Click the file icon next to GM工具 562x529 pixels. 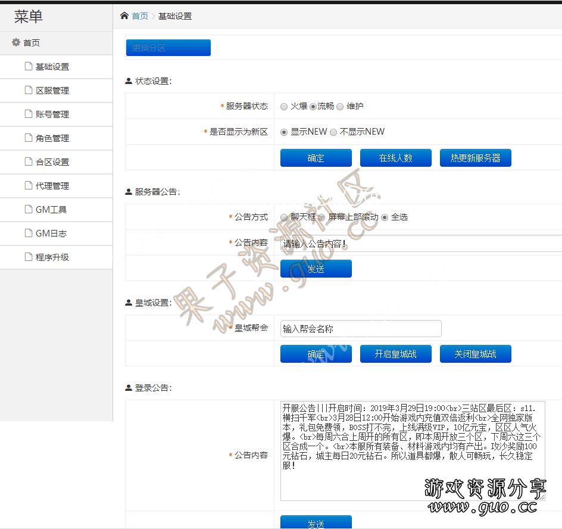[28, 209]
